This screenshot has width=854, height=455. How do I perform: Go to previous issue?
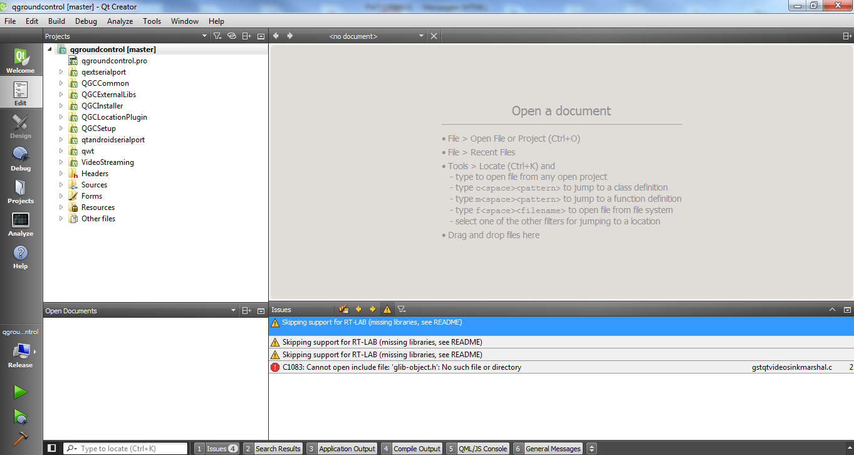358,309
